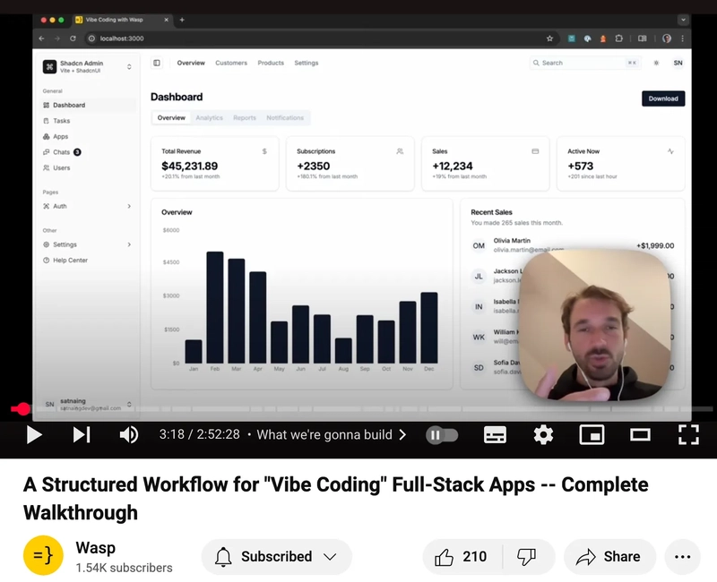Select the Analytics tab in dashboard
The width and height of the screenshot is (717, 582).
209,118
